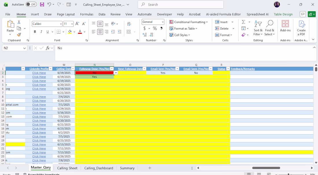
Task: Click into the Search box
Action: [x=181, y=5]
